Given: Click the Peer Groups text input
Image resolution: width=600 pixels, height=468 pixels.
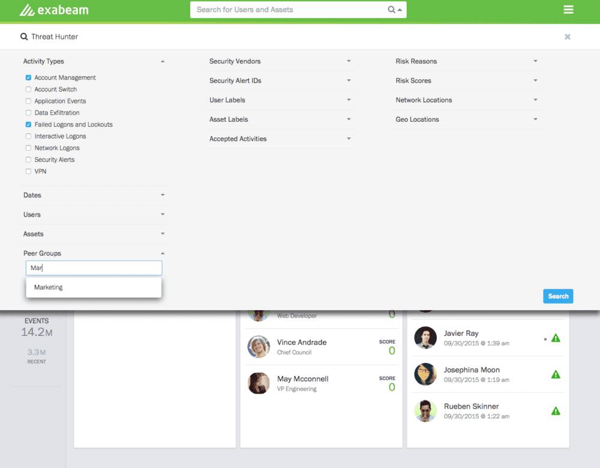Looking at the screenshot, I should [94, 268].
